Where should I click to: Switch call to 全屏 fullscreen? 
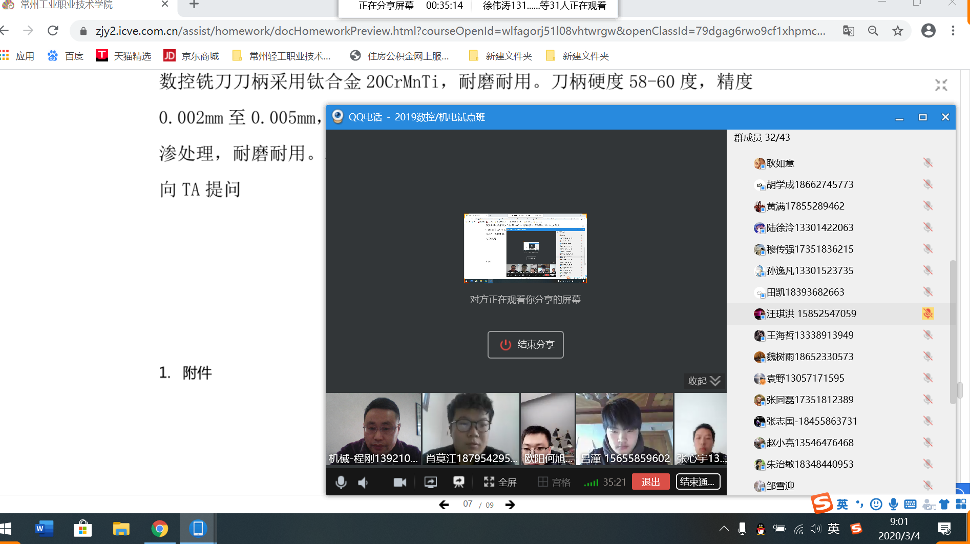(x=500, y=482)
